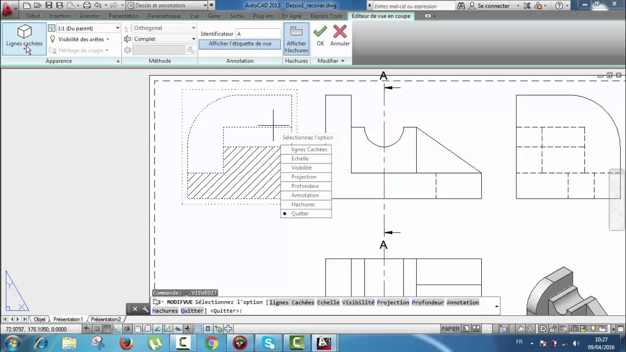Toggle Grid display in status bar
Image resolution: width=626 pixels, height=352 pixels.
pos(107,329)
